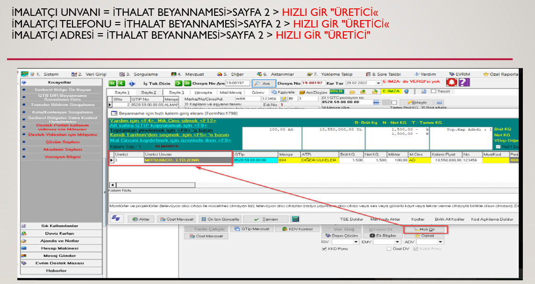The height and width of the screenshot is (284, 535).
Task: Click the KDV Kontrol button
Action: pyautogui.click(x=297, y=229)
